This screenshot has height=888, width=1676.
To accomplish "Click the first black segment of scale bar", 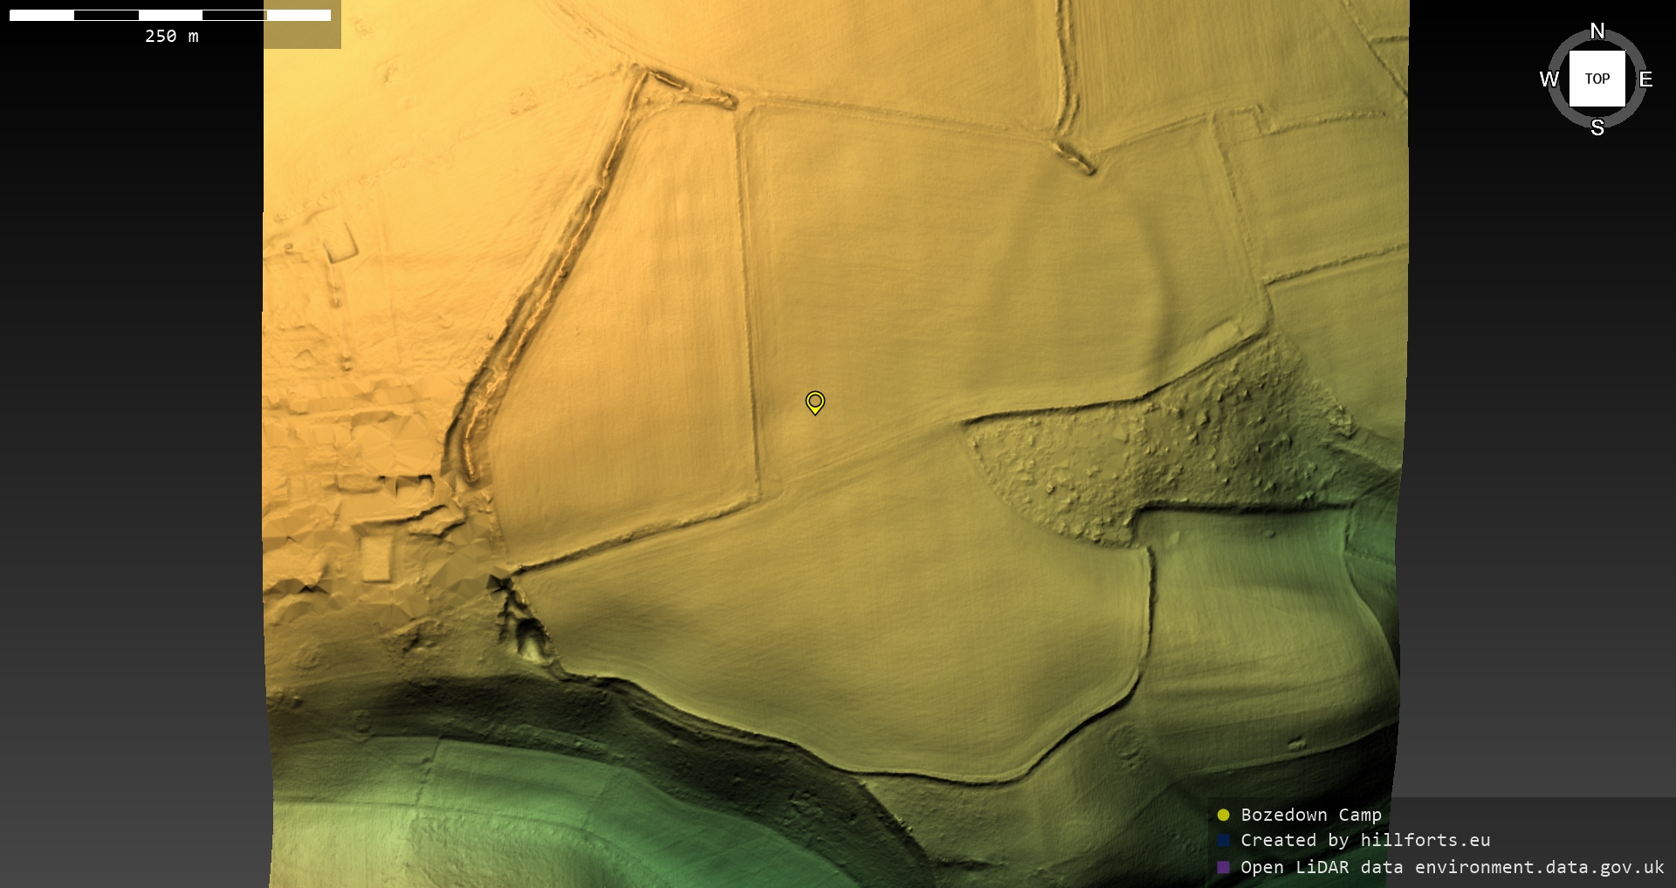I will (x=106, y=15).
